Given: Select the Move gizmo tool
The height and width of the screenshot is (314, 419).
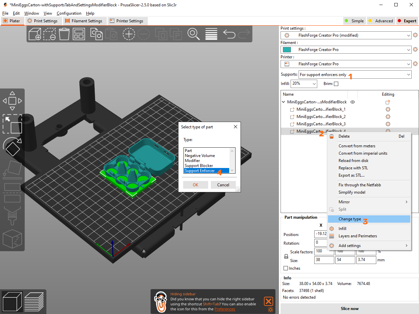Looking at the screenshot, I should pyautogui.click(x=12, y=101).
